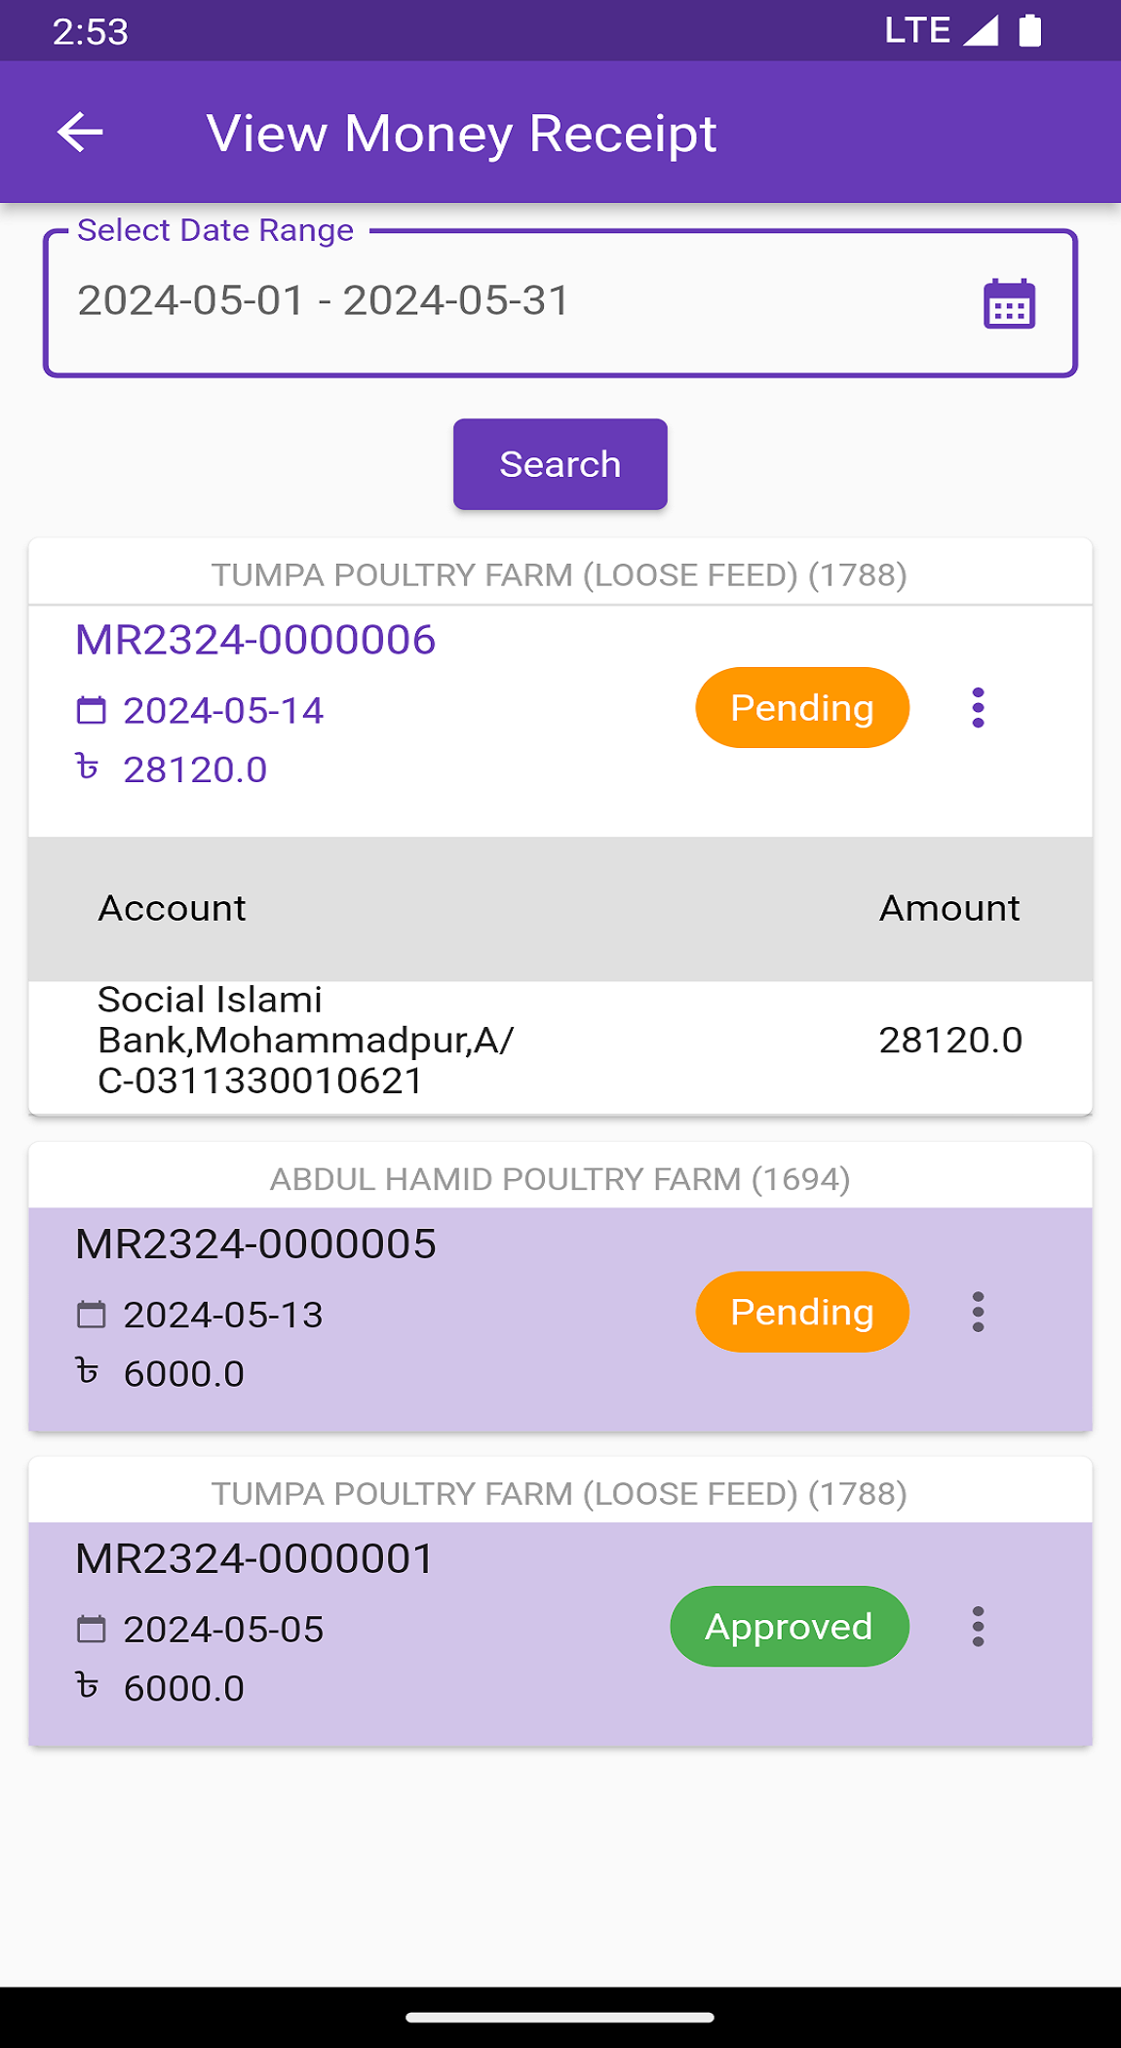
Task: Select the Abdul Hamid Poultry Farm header
Action: (x=560, y=1179)
